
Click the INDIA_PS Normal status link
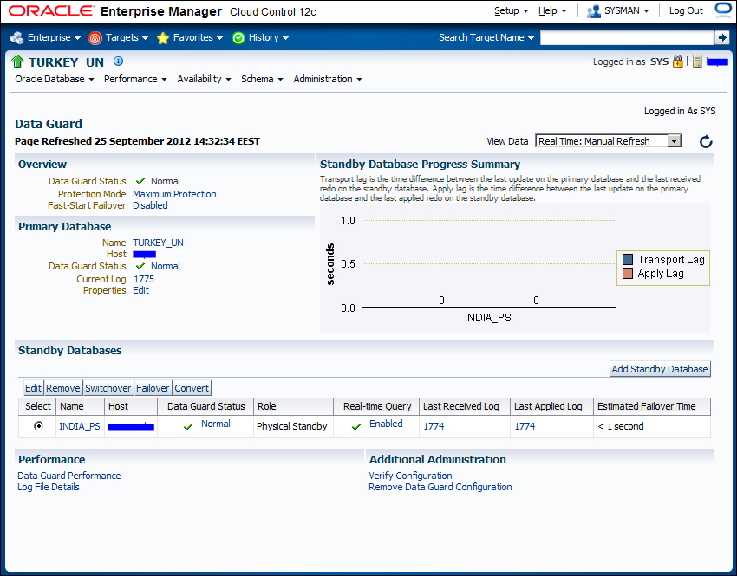(215, 424)
